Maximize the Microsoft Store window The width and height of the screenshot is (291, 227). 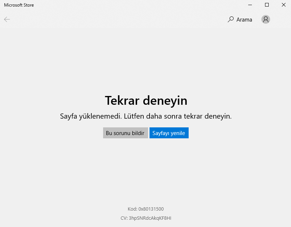point(267,5)
